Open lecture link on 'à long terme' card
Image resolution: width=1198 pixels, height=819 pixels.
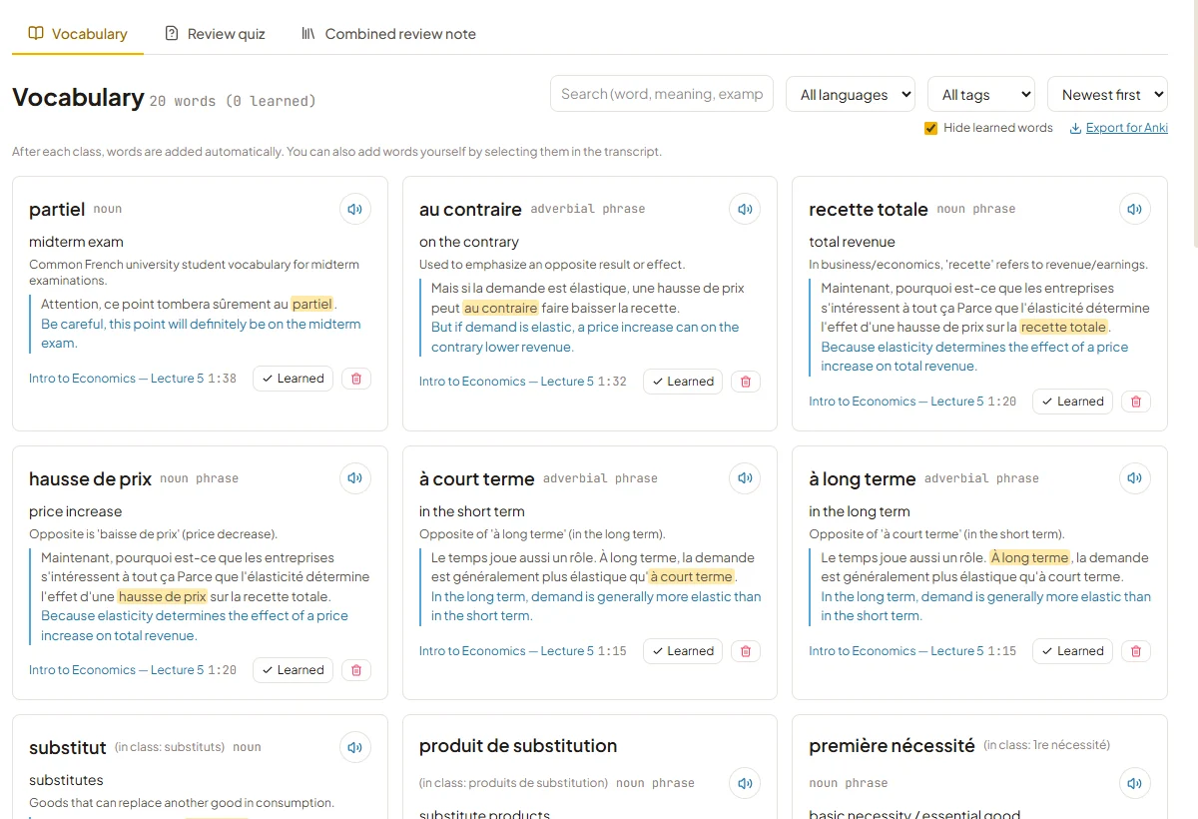coord(896,651)
